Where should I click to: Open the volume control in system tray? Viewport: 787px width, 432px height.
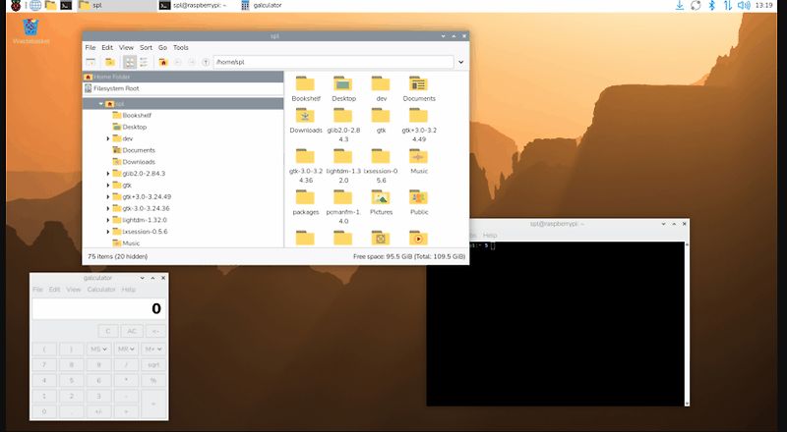tap(745, 6)
